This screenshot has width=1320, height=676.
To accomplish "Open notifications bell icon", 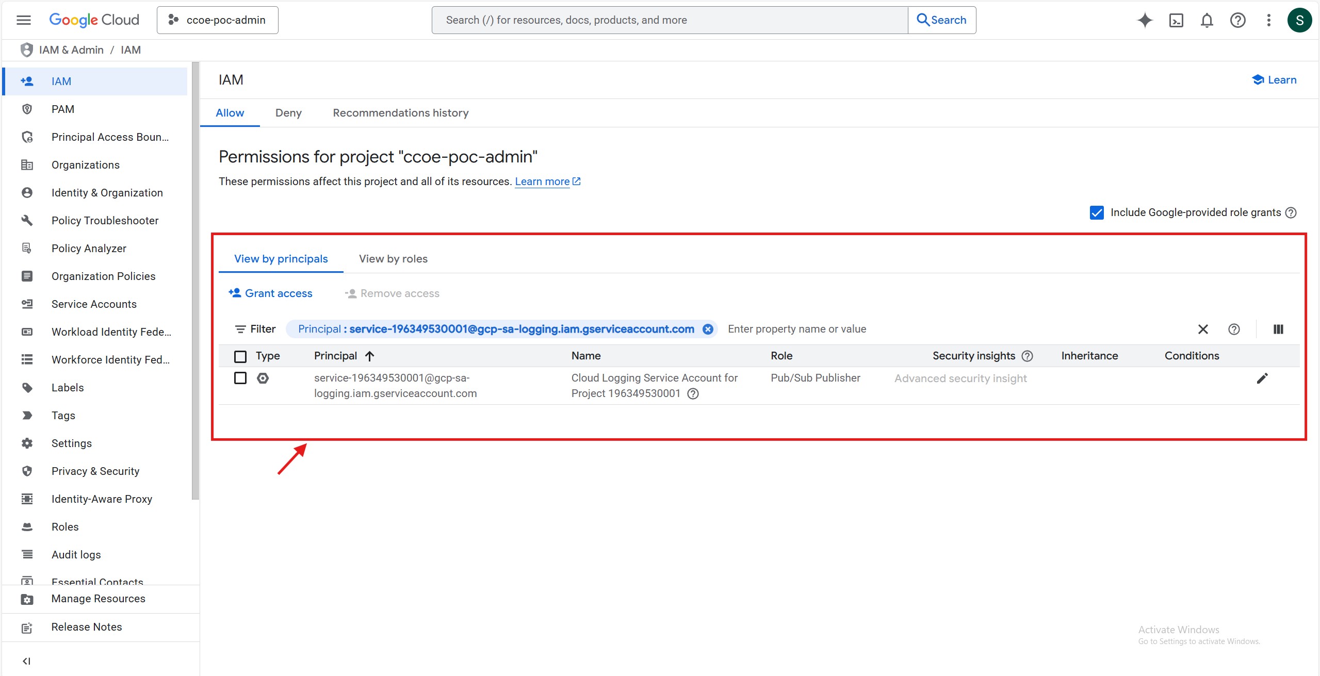I will click(1207, 20).
